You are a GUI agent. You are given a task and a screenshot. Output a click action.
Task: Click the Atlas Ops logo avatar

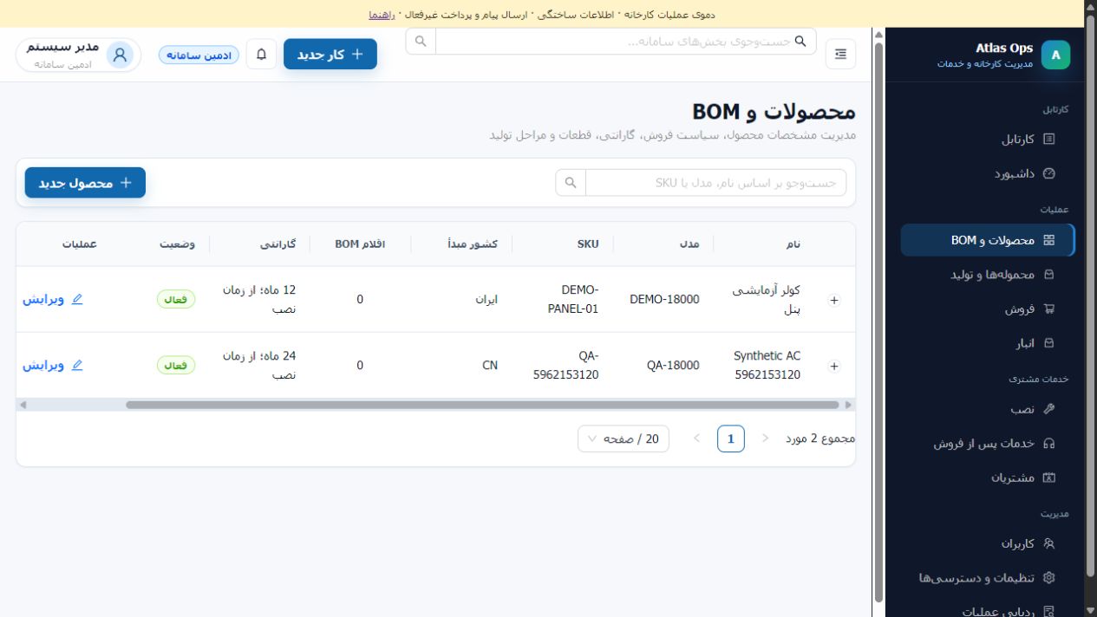(x=1055, y=55)
